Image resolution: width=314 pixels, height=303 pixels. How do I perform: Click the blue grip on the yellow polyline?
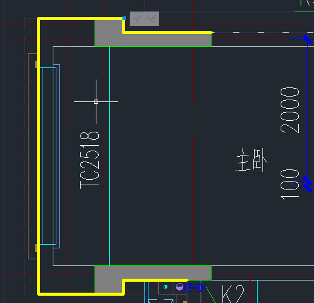[x=124, y=18]
